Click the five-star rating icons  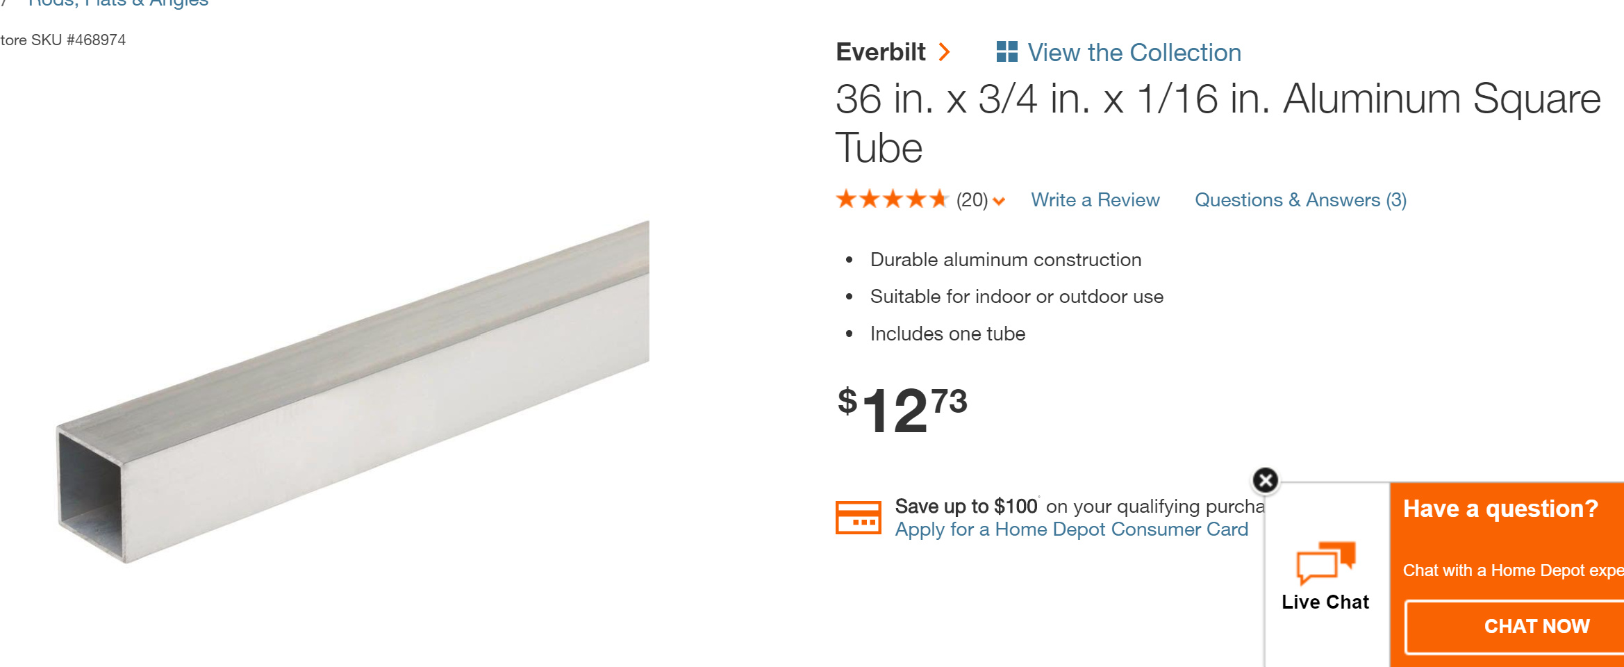pyautogui.click(x=892, y=200)
